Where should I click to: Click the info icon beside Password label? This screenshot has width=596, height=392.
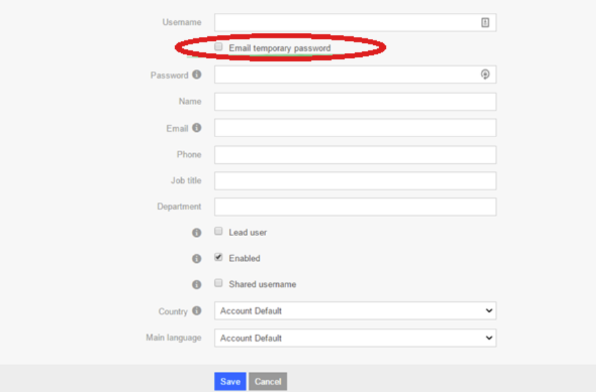197,75
